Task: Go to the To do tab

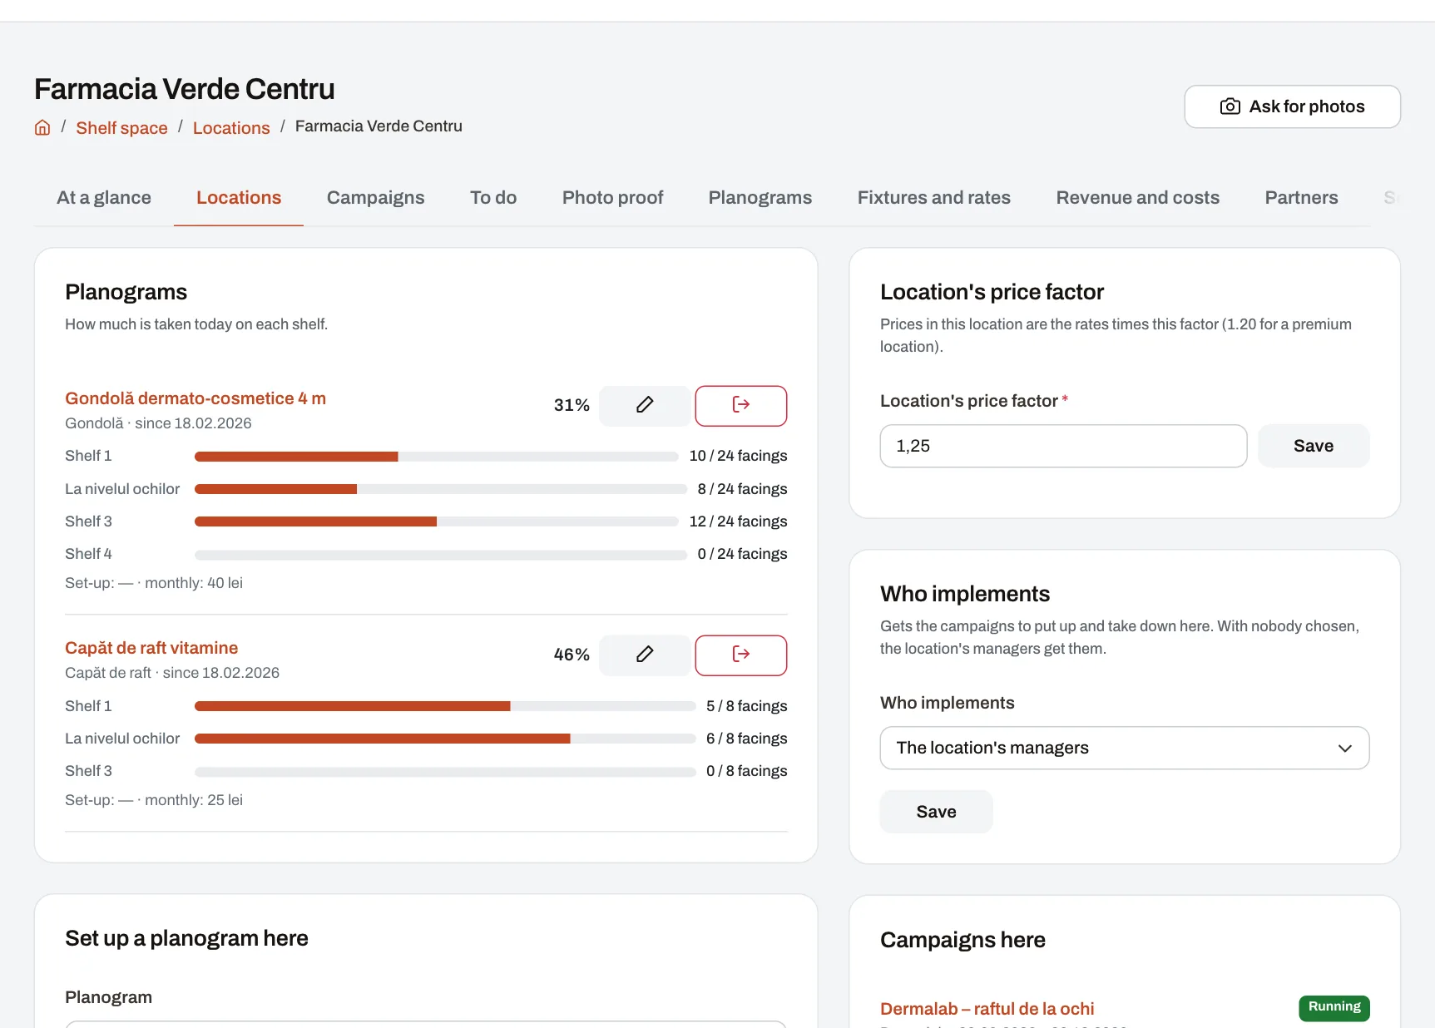Action: [x=493, y=198]
